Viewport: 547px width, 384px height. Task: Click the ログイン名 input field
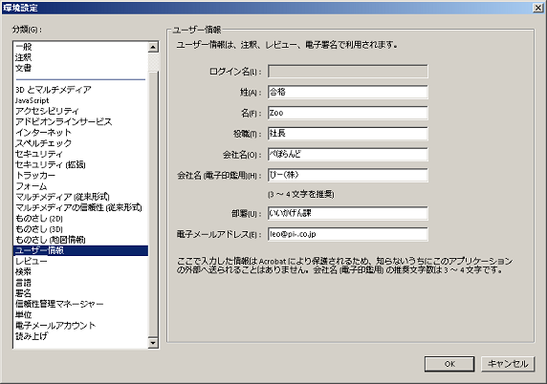(x=348, y=72)
